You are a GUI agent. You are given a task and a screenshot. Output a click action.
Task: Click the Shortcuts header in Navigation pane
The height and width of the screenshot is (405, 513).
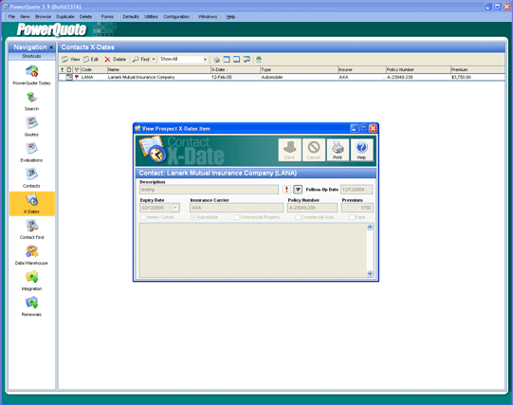pos(31,56)
